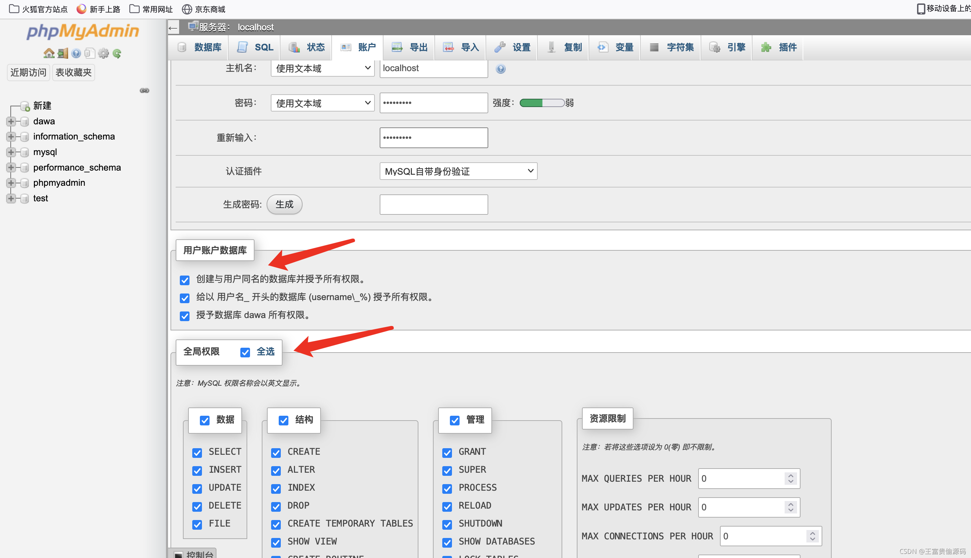The height and width of the screenshot is (558, 971).
Task: Click the log out door icon
Action: [x=63, y=53]
